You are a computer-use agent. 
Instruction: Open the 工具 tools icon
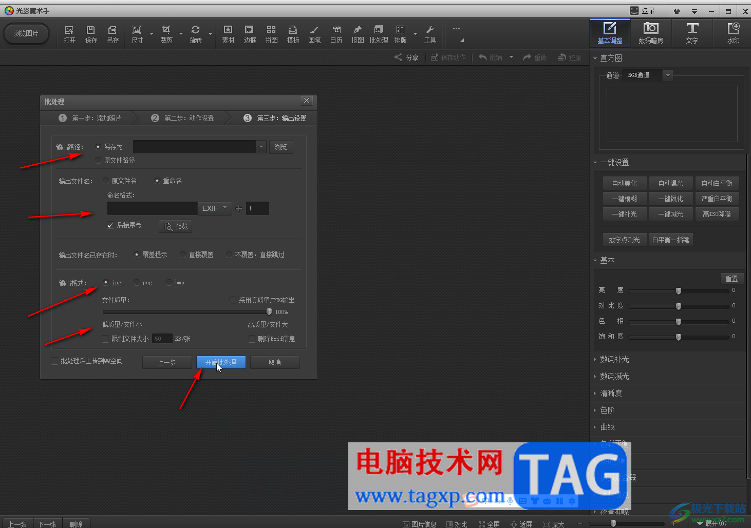(x=430, y=34)
